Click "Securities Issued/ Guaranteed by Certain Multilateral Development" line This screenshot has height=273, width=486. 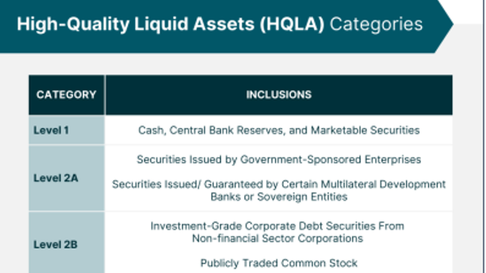279,184
